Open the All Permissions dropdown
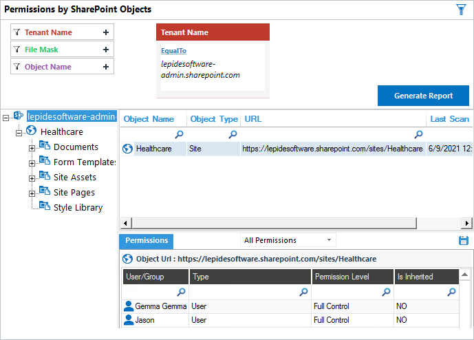Viewport: 474px width, 340px height. click(288, 240)
